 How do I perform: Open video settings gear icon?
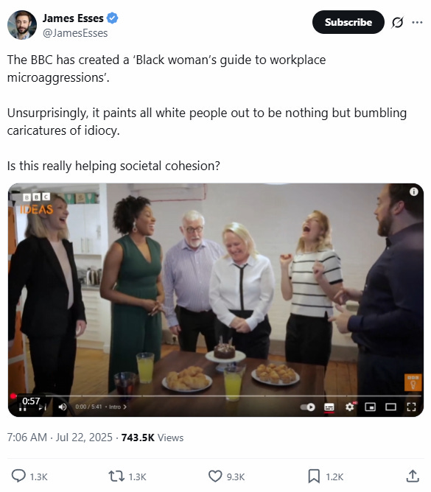click(x=350, y=407)
